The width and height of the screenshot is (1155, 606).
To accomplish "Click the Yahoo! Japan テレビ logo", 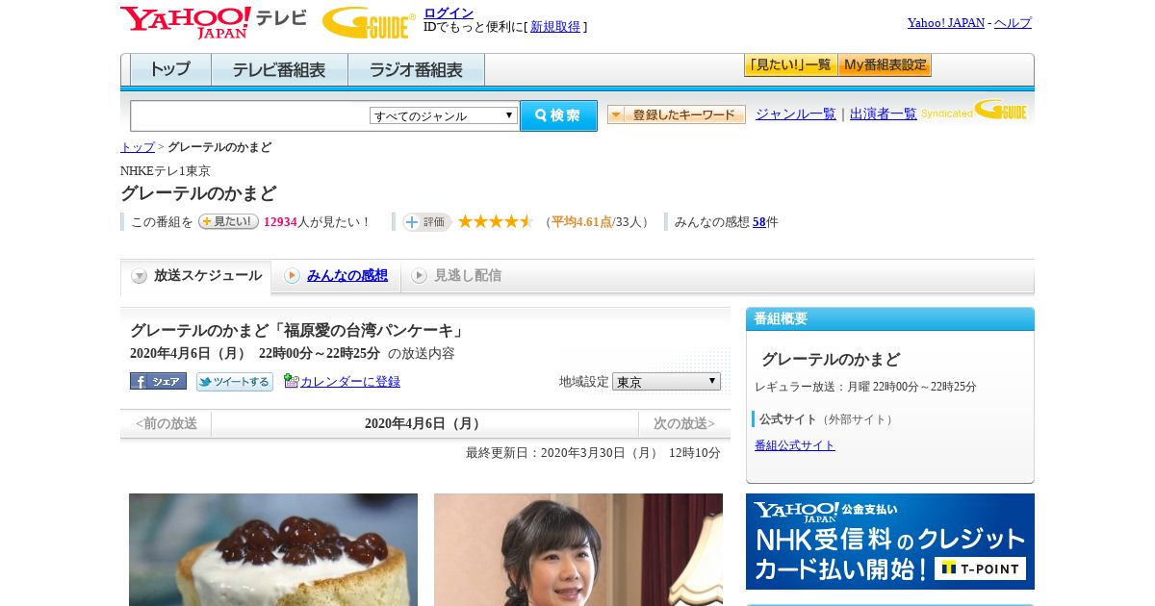I will [213, 22].
